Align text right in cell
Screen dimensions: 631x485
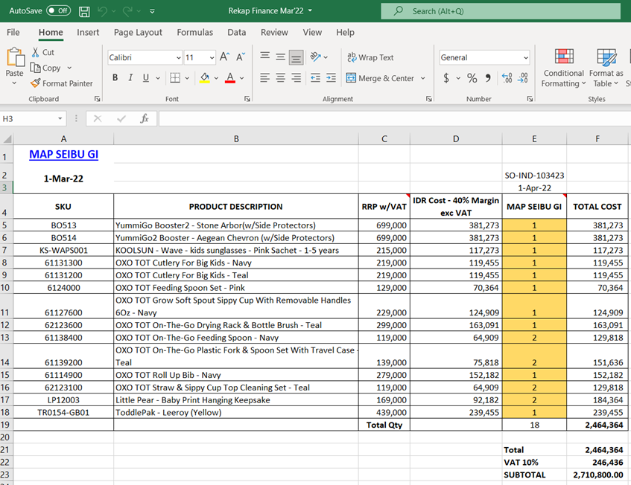297,77
